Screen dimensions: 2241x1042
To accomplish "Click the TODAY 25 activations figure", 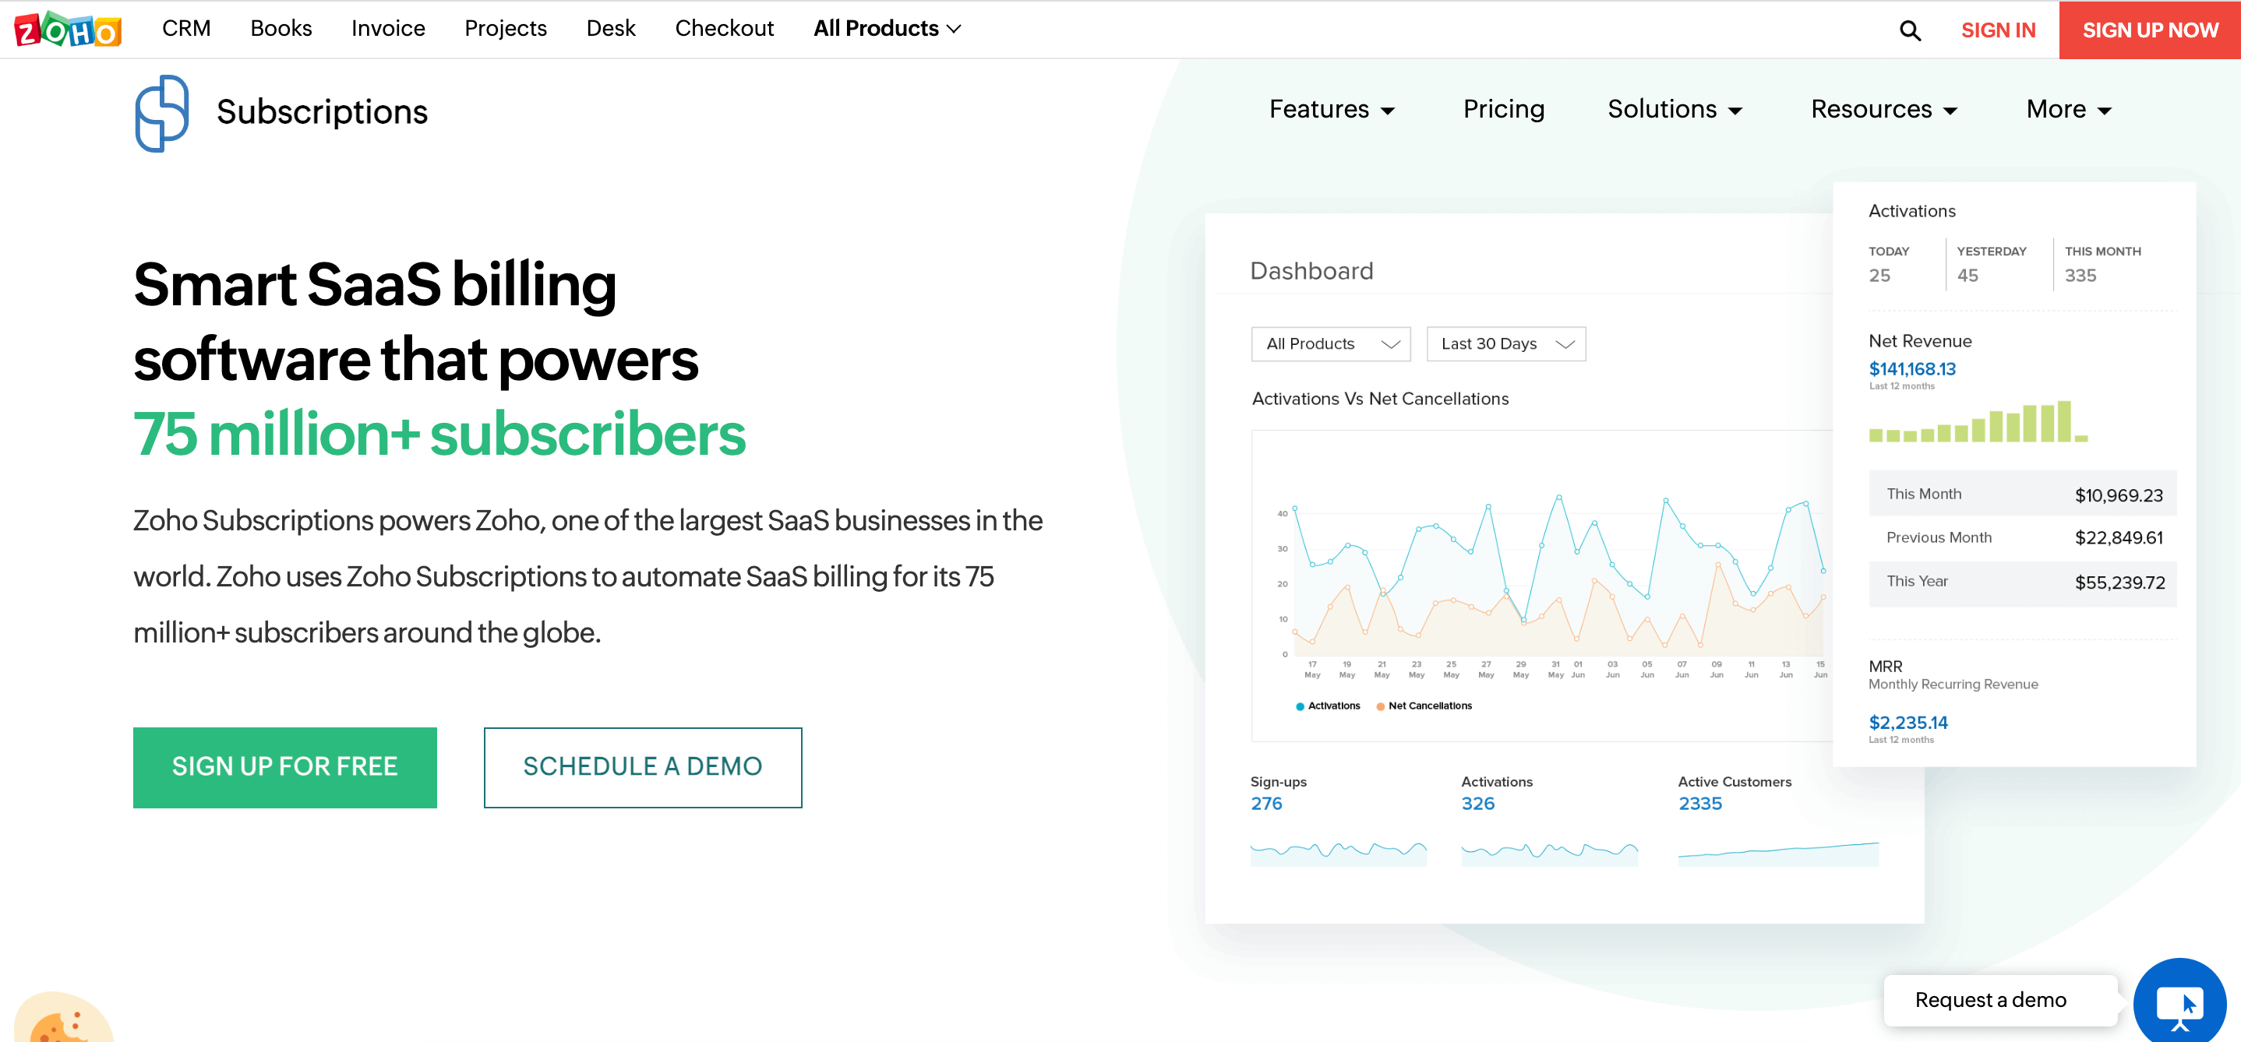I will (x=1879, y=276).
